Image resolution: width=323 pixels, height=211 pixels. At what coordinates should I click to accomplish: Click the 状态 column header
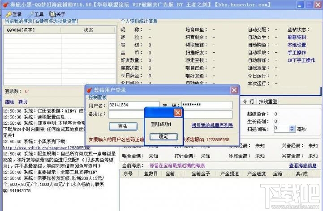pyautogui.click(x=88, y=30)
